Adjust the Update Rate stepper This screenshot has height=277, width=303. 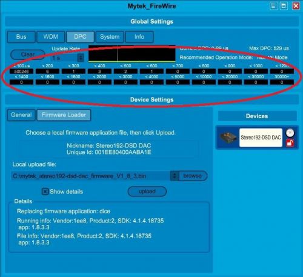click(81, 58)
